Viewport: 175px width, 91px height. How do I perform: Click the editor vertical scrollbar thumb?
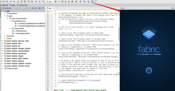(x=119, y=34)
